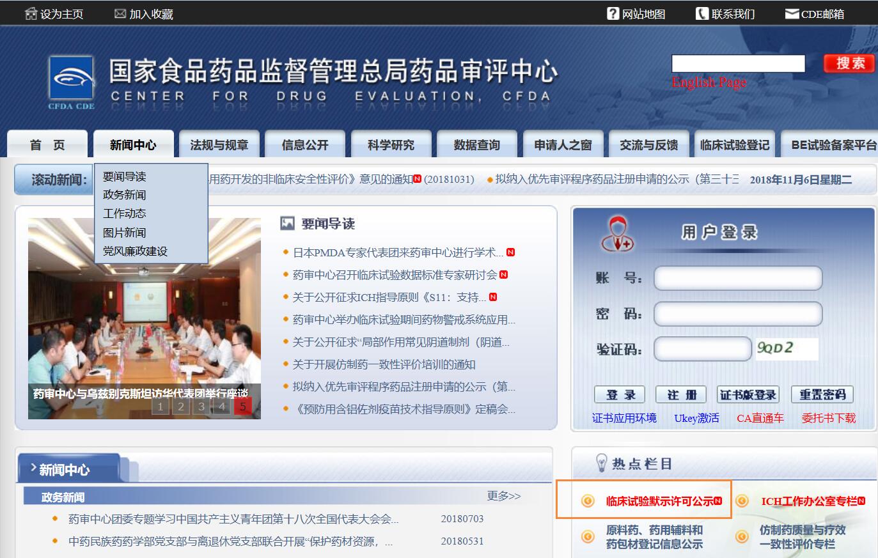The width and height of the screenshot is (878, 558).
Task: Click the 登录 button
Action: [620, 394]
